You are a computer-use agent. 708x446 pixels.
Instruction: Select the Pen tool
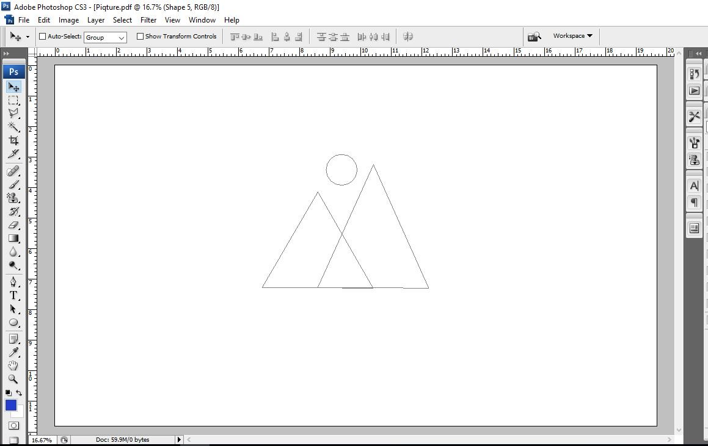(x=13, y=282)
